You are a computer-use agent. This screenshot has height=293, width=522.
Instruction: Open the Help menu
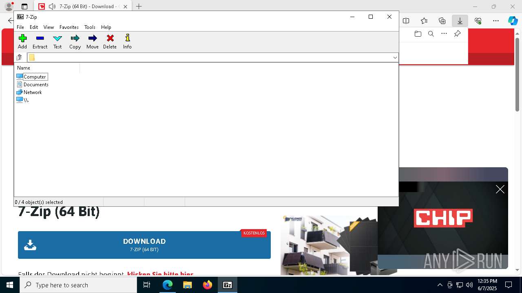point(106,27)
